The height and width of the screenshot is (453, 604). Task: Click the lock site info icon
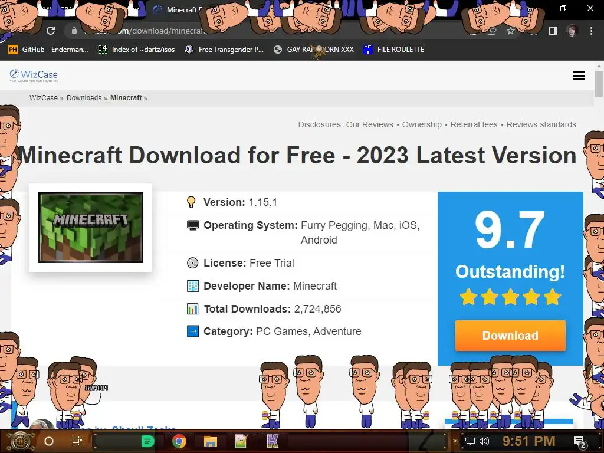click(74, 31)
